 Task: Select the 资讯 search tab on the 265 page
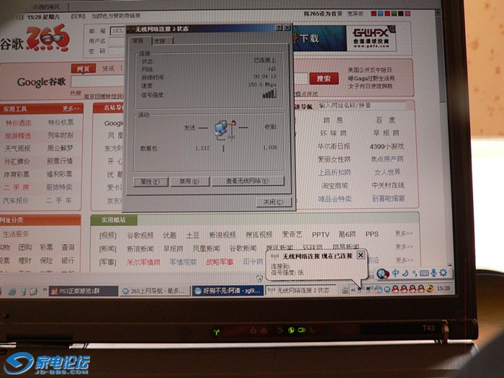(x=108, y=68)
